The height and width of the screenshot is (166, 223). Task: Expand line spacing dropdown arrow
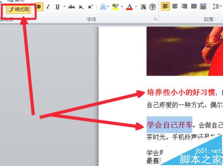tap(221, 6)
